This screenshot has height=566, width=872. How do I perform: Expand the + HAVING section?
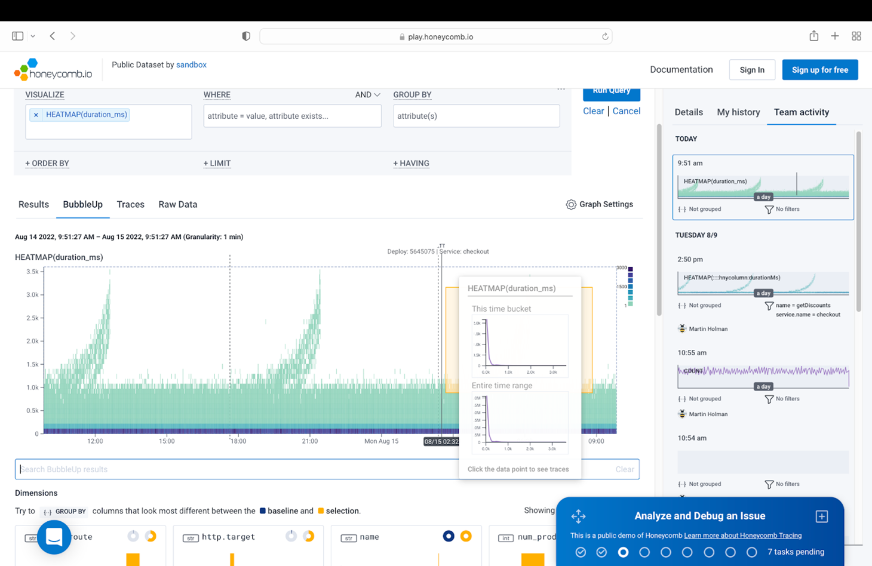pos(411,163)
